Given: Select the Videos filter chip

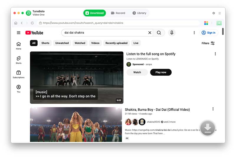Looking at the screenshot, I should tap(95, 43).
